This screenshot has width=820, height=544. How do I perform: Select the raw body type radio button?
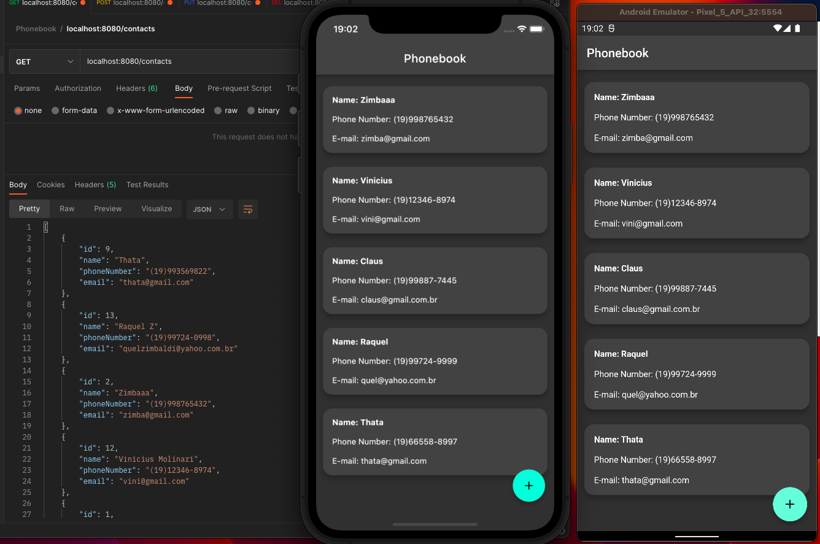[220, 111]
